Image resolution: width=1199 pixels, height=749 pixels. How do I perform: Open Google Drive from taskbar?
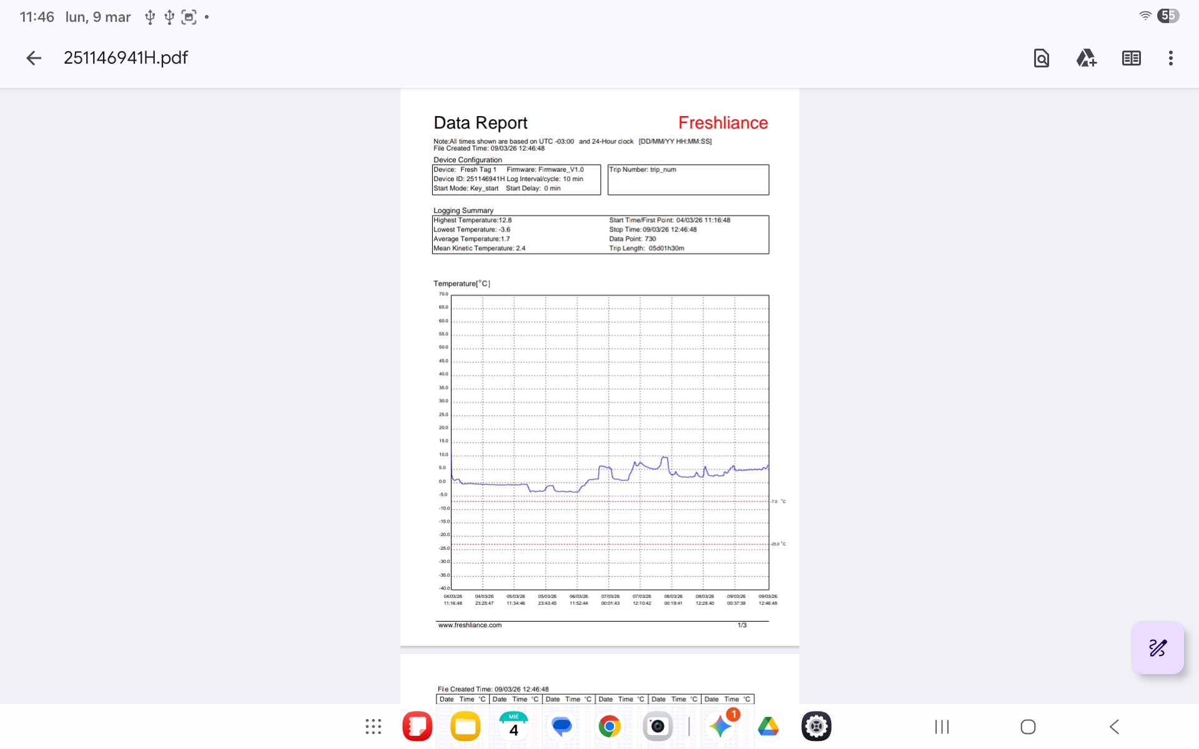[768, 727]
